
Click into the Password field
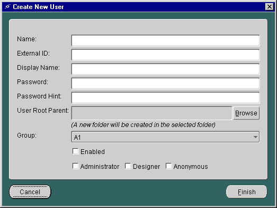[165, 83]
